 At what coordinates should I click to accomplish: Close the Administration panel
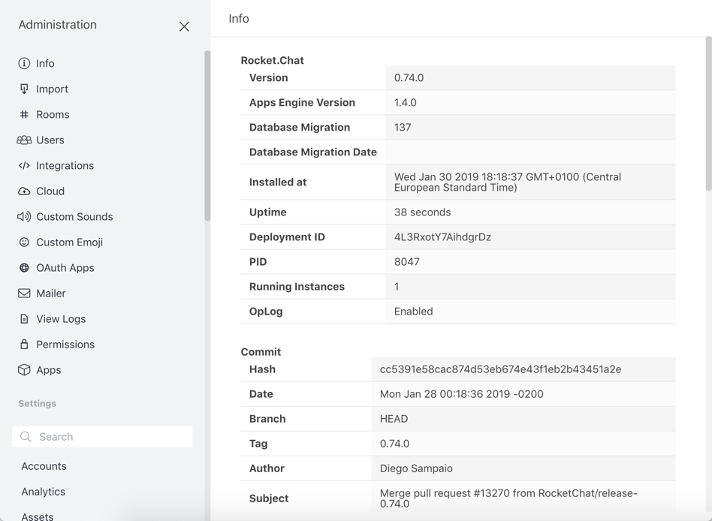click(x=184, y=26)
